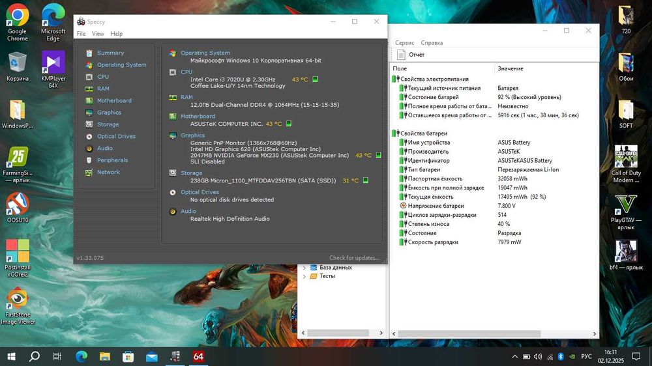Click the Отчёт report button in AIDA64

coord(411,55)
